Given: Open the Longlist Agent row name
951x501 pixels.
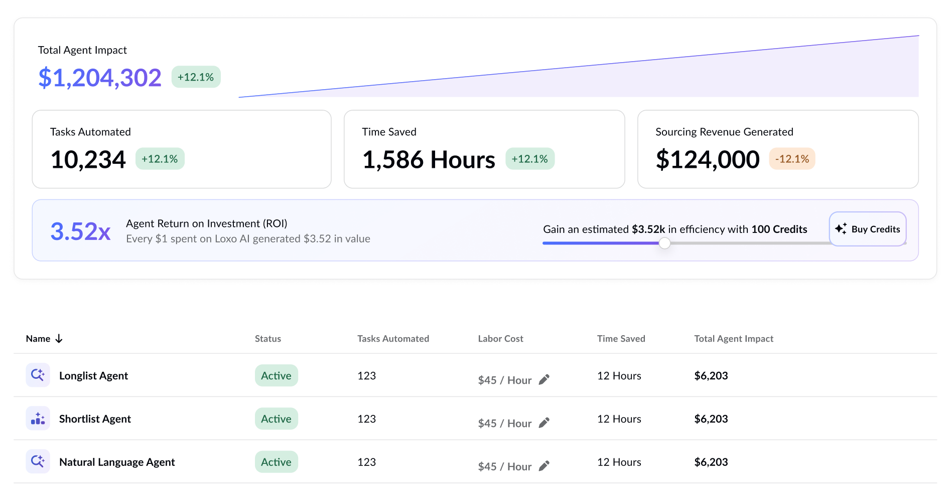Looking at the screenshot, I should pyautogui.click(x=93, y=376).
